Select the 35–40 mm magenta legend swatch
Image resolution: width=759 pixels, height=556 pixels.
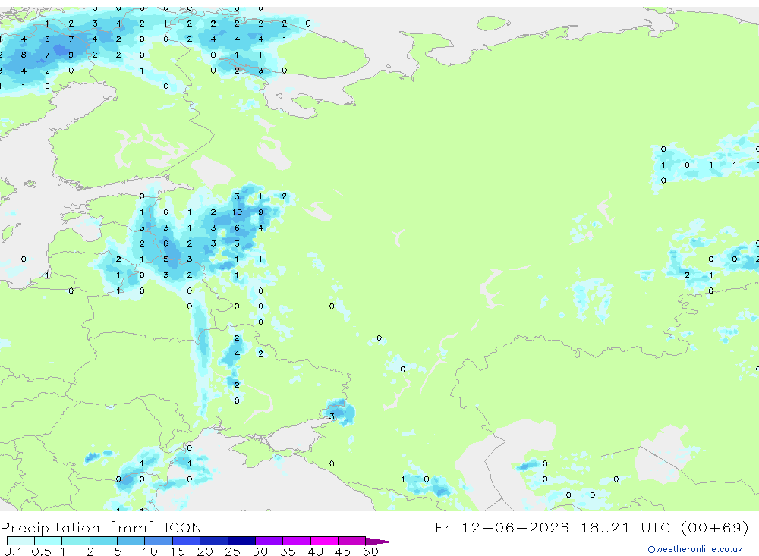point(297,541)
